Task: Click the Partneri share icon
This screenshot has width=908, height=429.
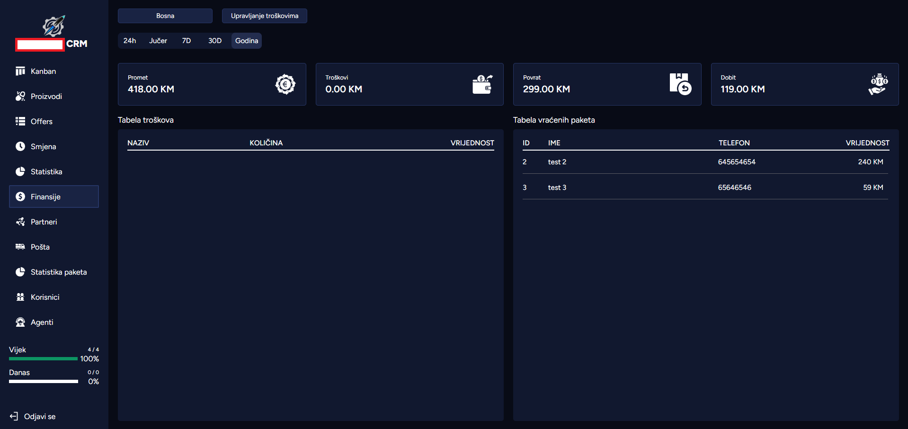Action: click(20, 222)
